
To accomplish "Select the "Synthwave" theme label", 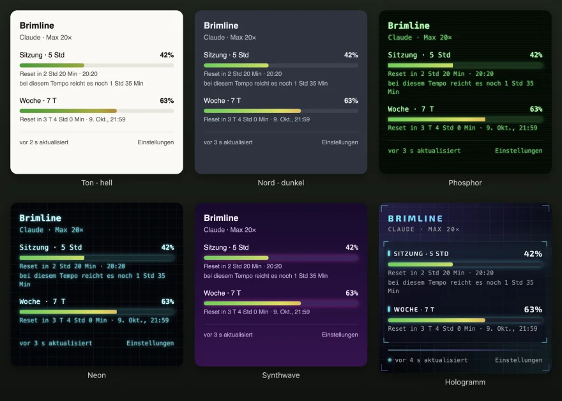I will (x=281, y=375).
